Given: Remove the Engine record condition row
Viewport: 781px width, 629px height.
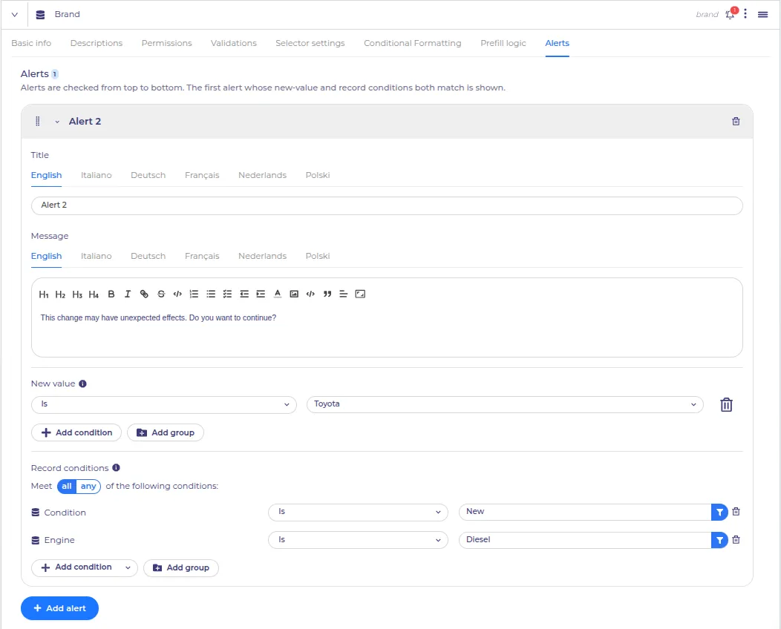Looking at the screenshot, I should (x=736, y=539).
